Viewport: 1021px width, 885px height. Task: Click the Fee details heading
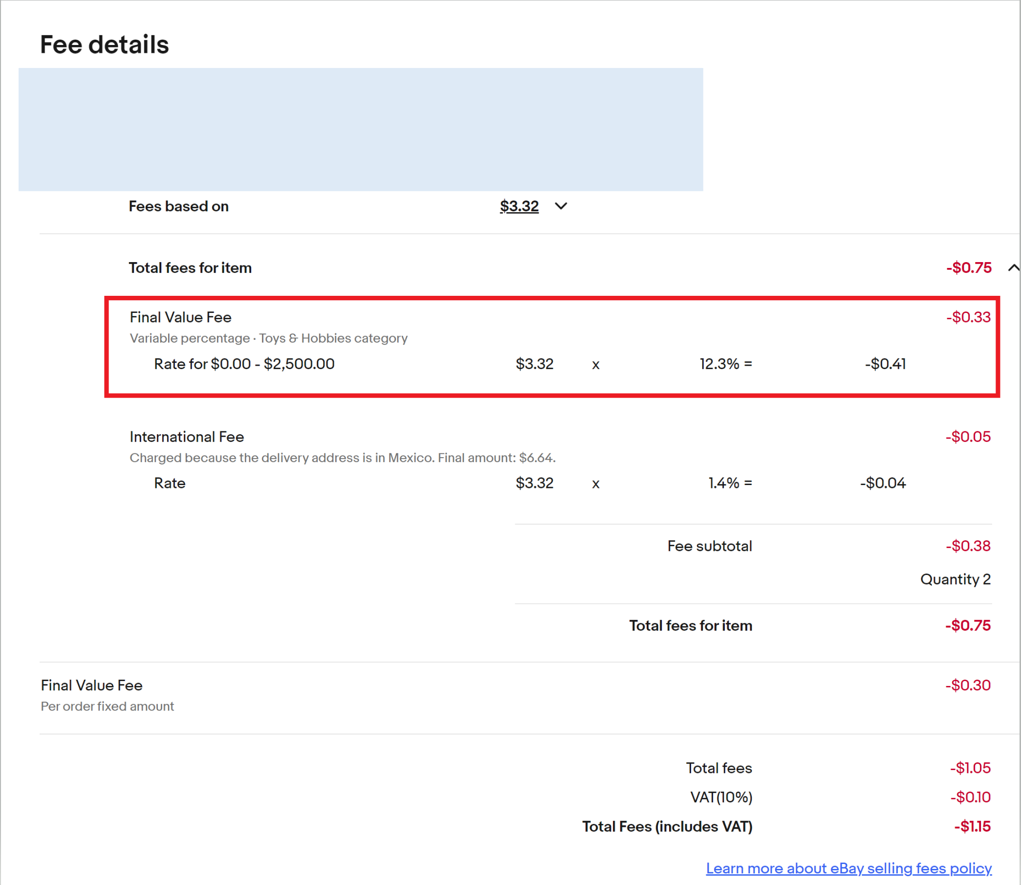104,44
